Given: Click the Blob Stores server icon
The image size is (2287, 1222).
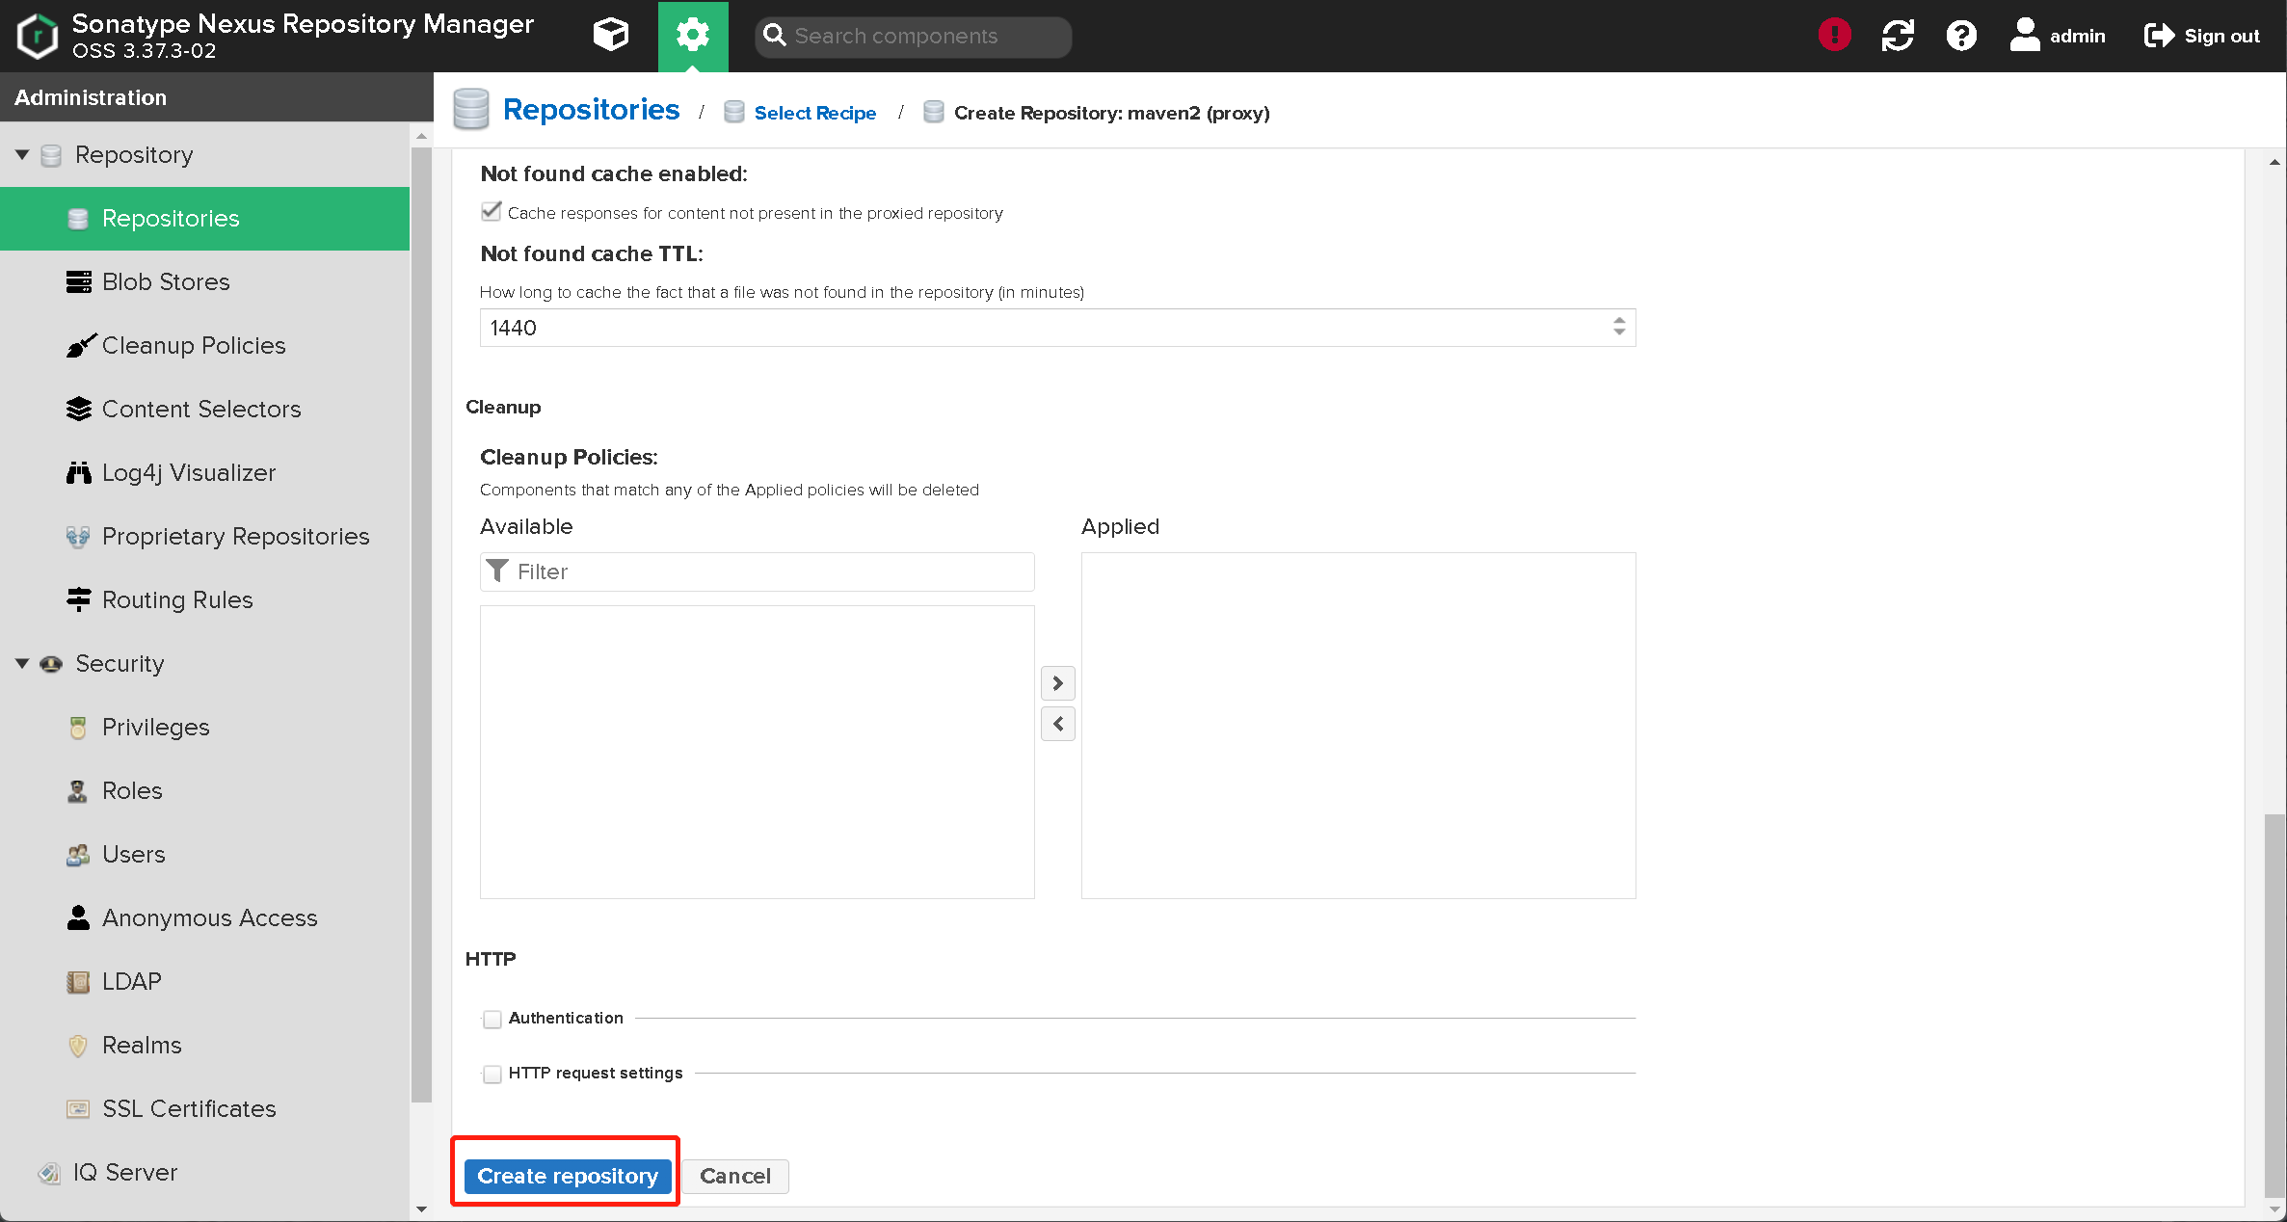Looking at the screenshot, I should point(78,281).
